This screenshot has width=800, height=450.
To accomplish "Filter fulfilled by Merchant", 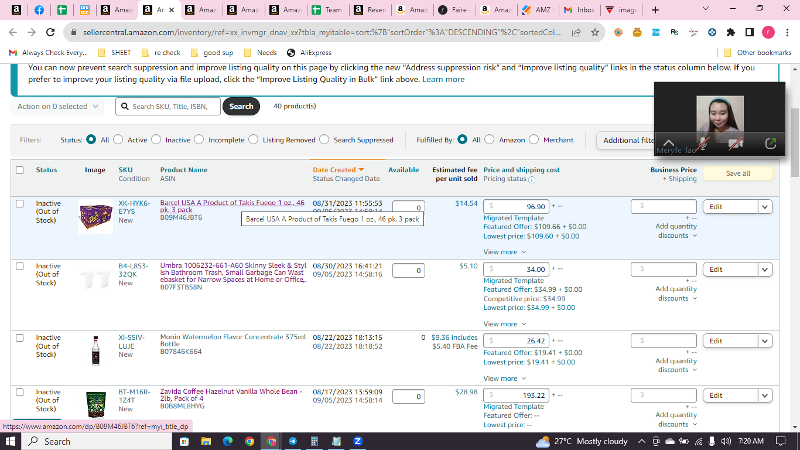I will [x=534, y=139].
